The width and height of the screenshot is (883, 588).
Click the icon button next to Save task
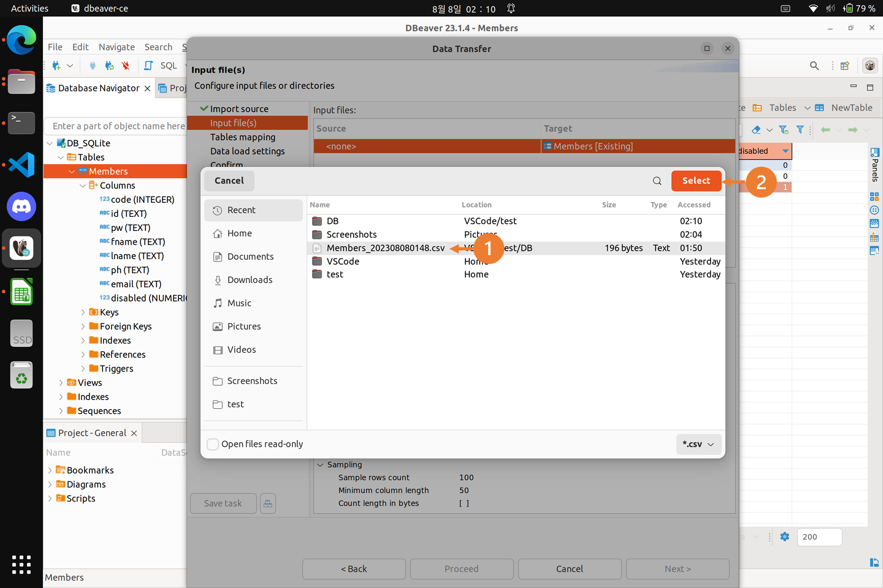coord(268,503)
